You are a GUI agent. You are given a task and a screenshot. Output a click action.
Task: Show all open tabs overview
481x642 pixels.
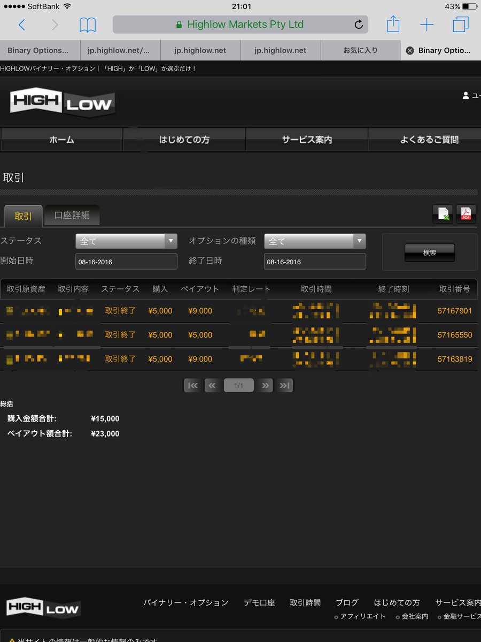click(x=460, y=24)
